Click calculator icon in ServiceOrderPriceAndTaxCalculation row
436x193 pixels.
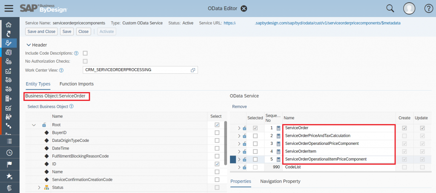tap(278, 136)
